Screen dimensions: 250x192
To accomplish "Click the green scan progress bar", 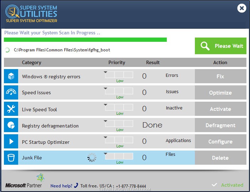I will (85, 40).
